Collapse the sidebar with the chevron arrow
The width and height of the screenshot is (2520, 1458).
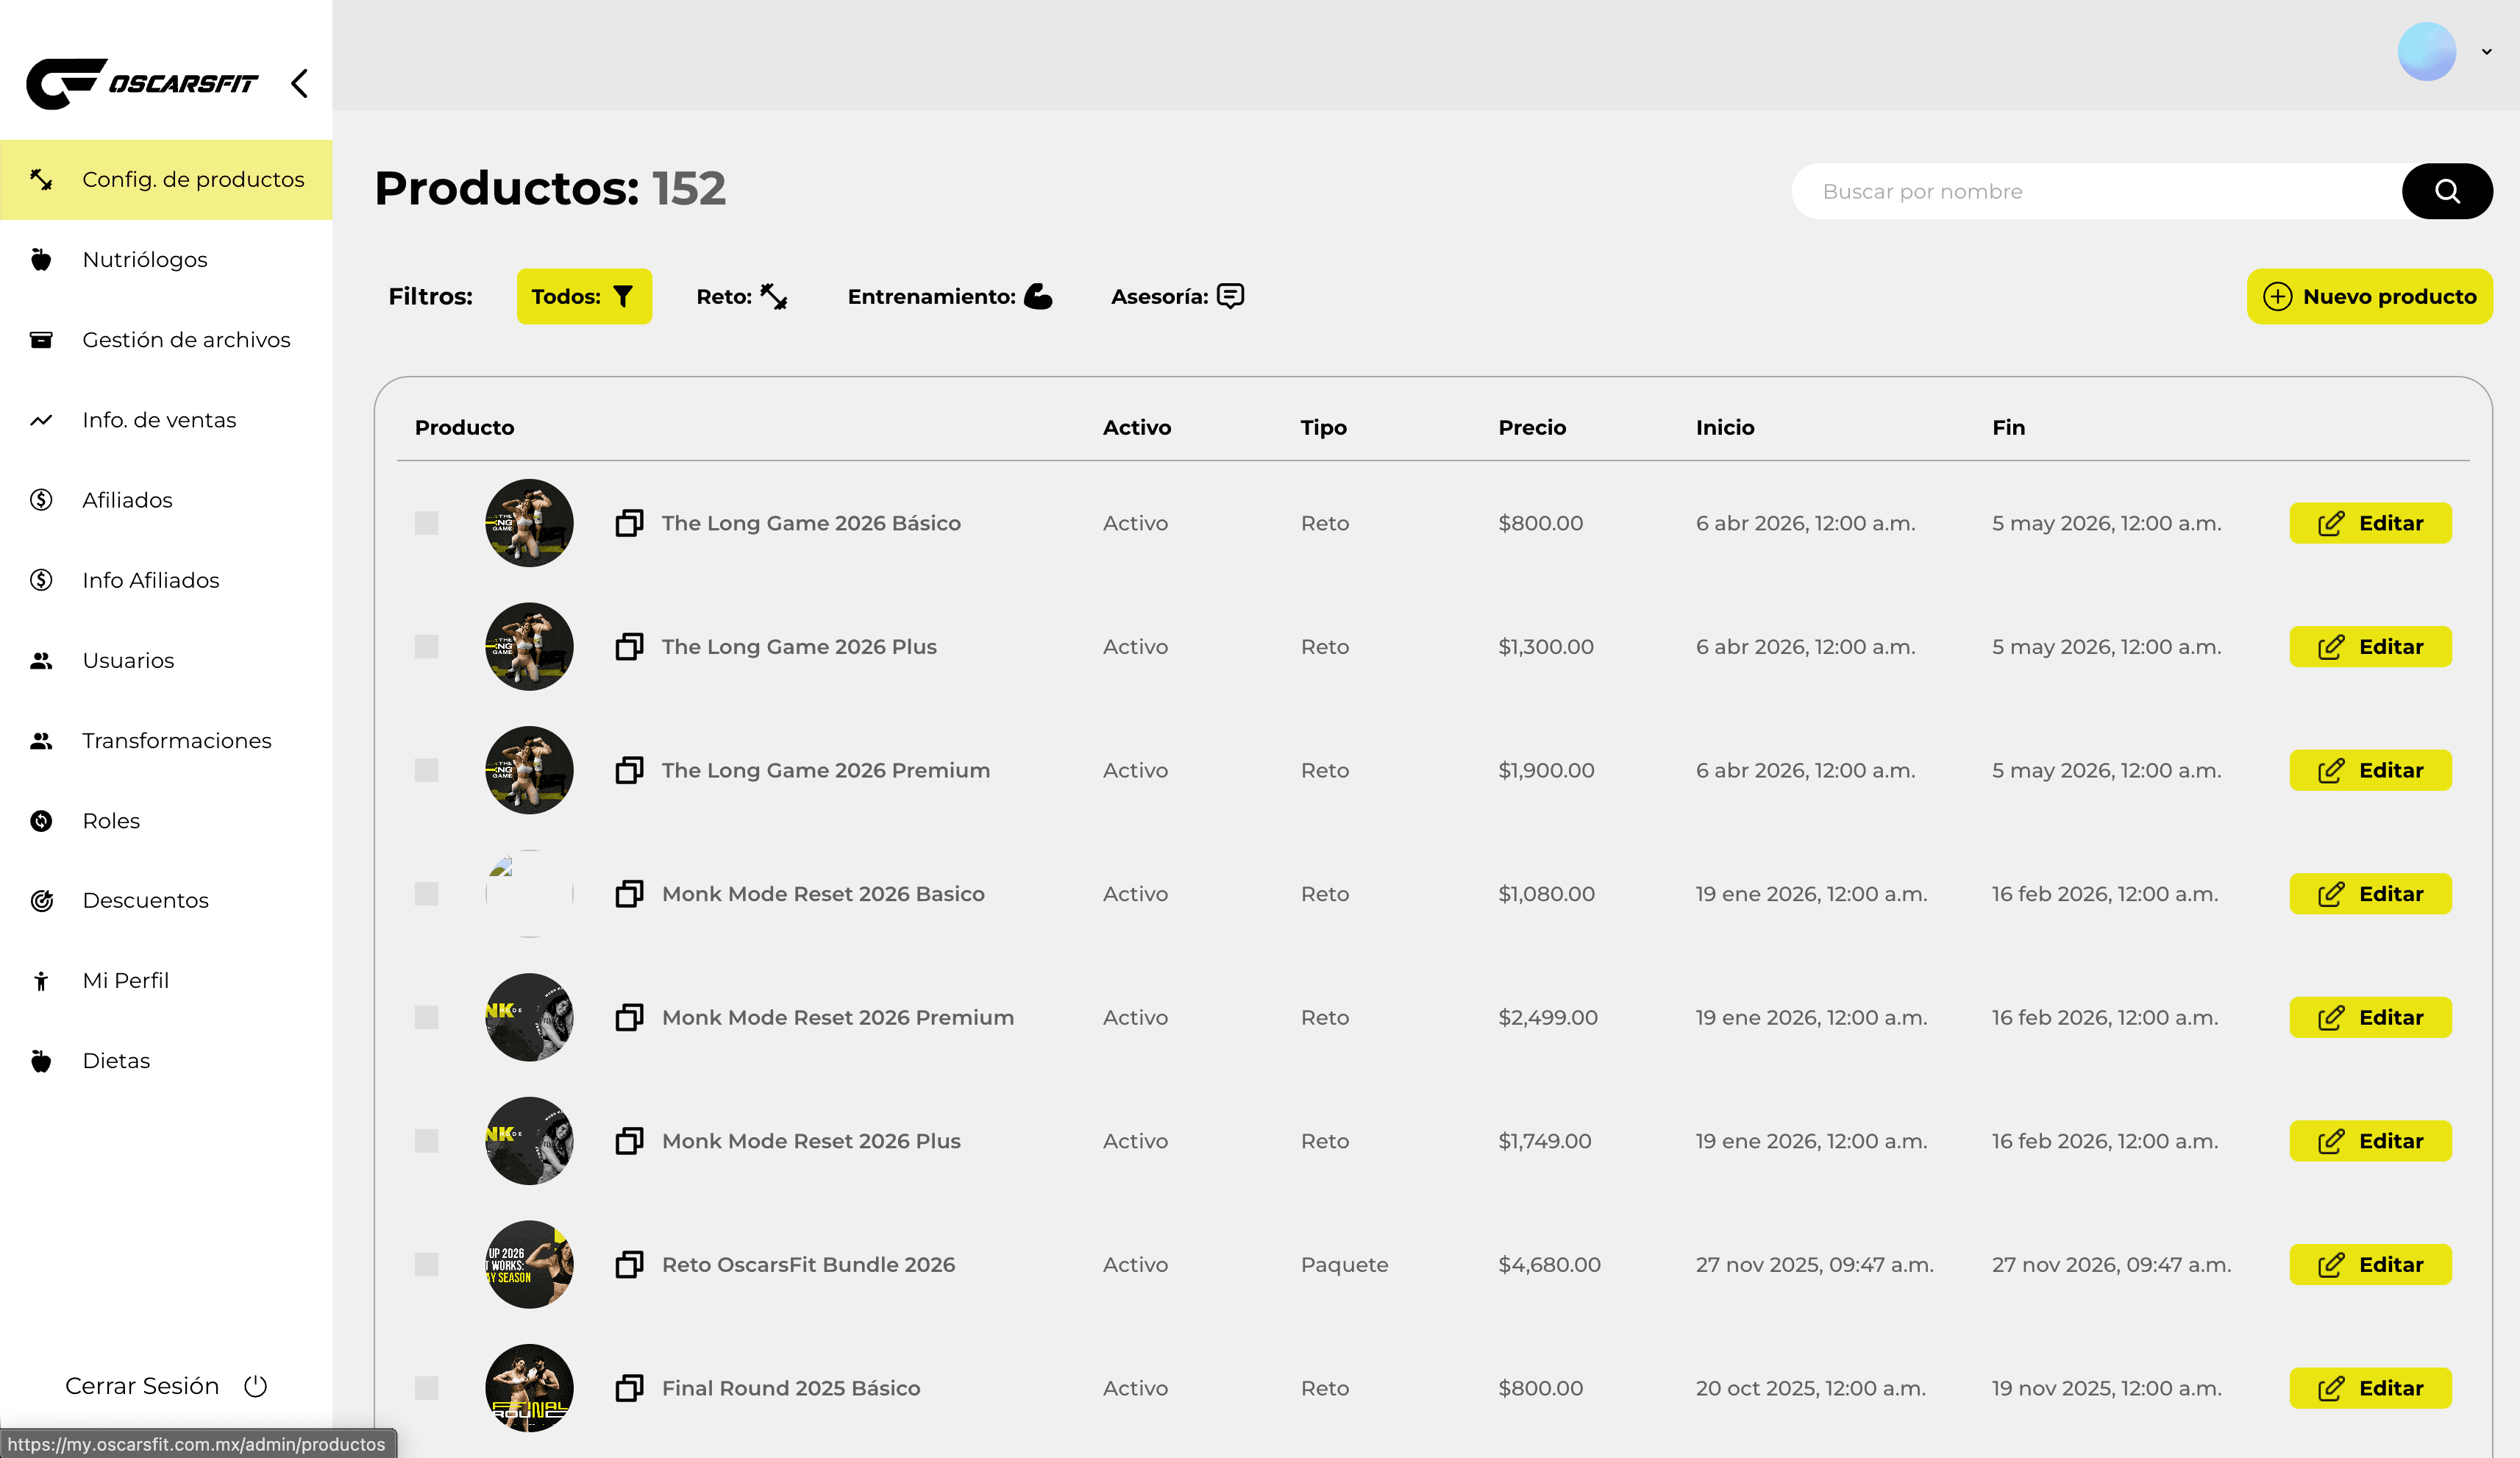point(299,83)
